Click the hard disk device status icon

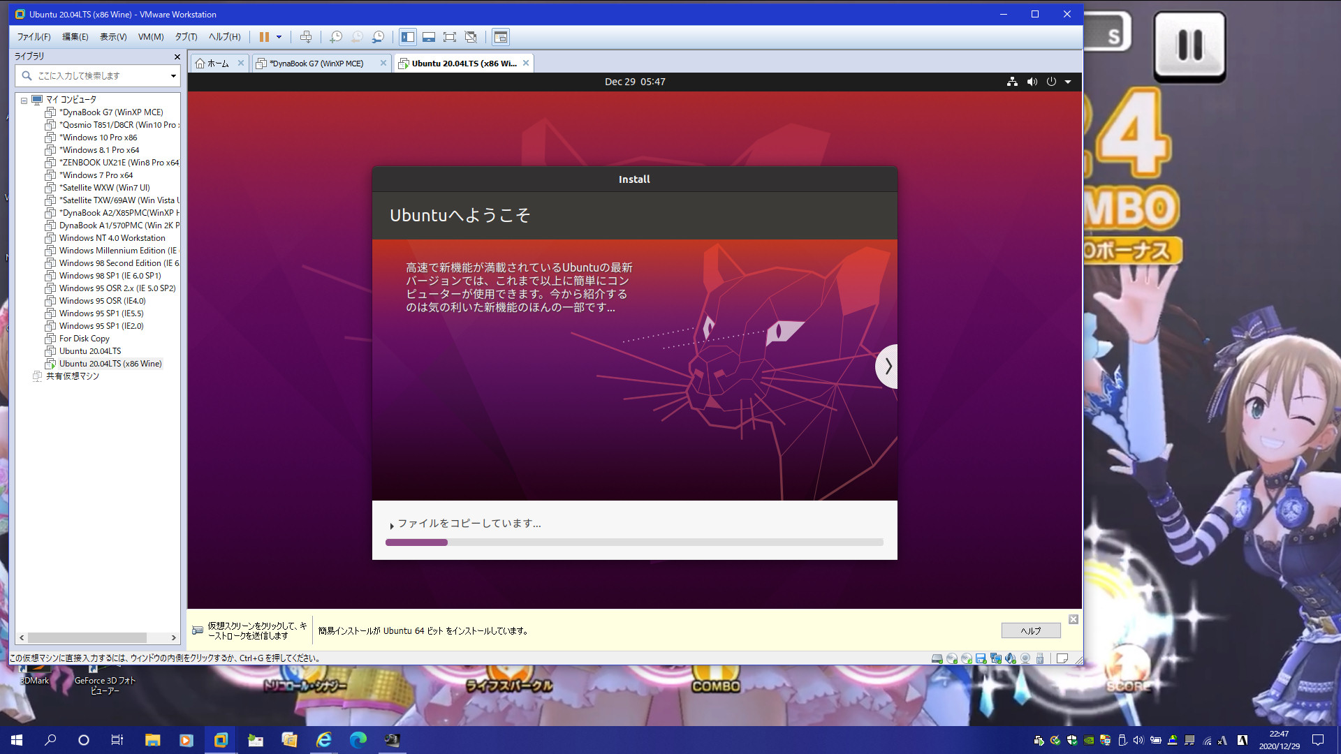point(937,658)
